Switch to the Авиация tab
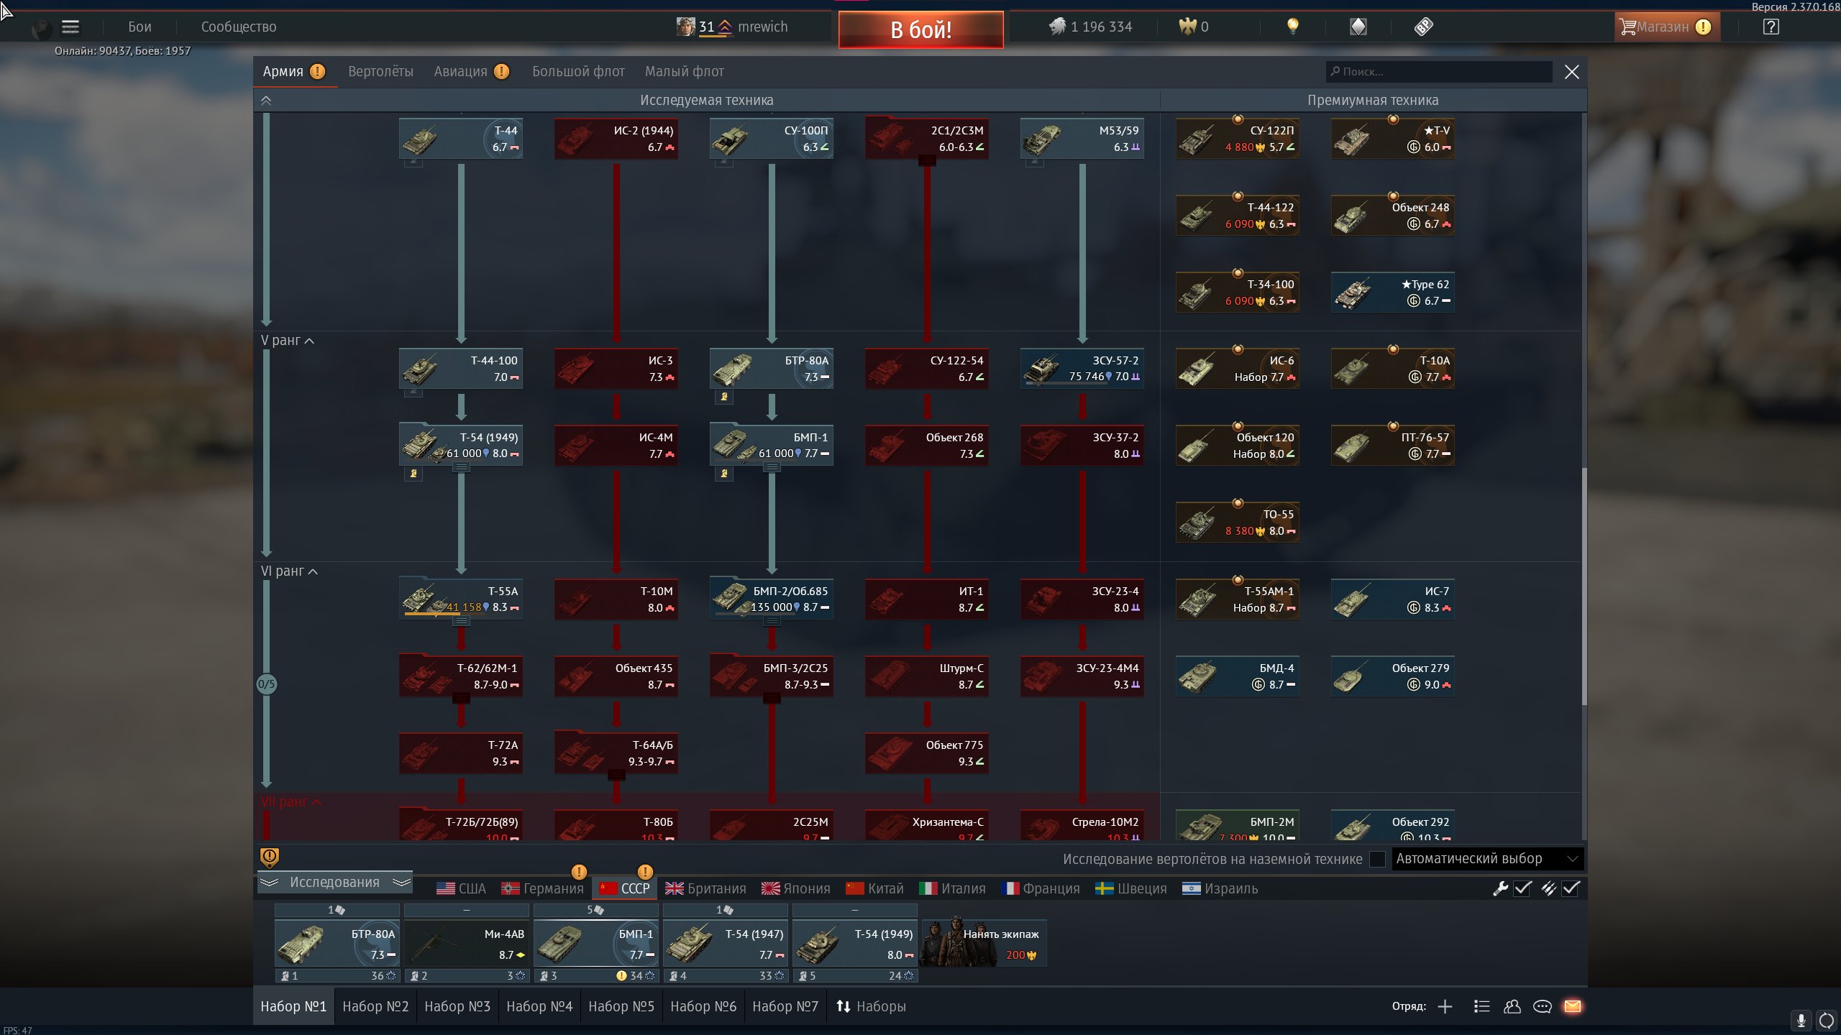 tap(460, 71)
